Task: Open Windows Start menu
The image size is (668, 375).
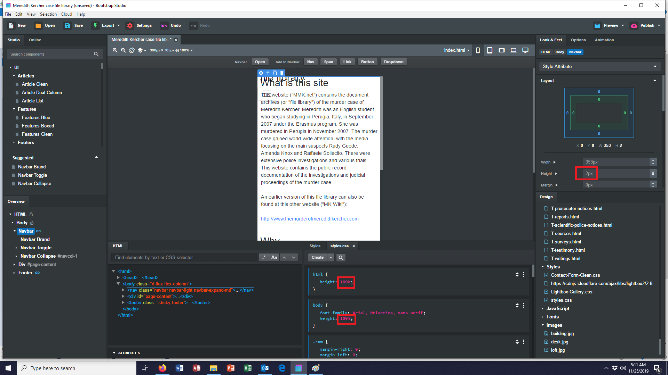Action: click(8, 368)
